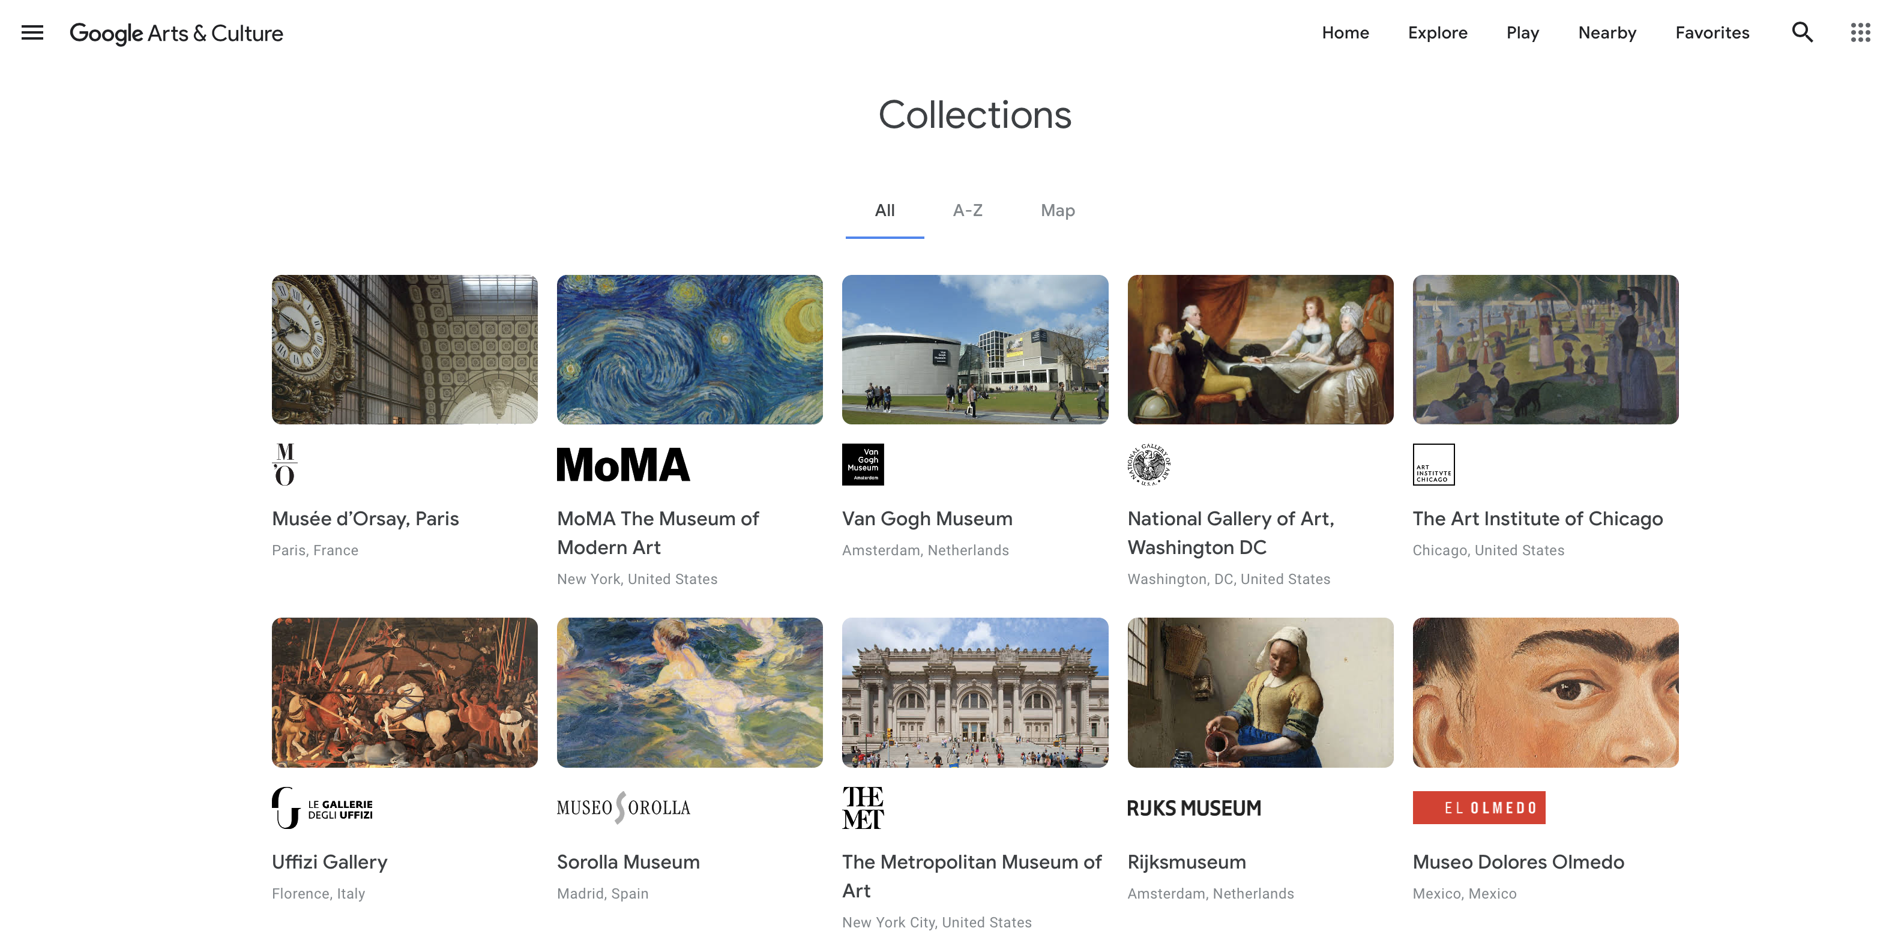Open the Google apps grid
Screen dimensions: 1898x952
coord(1860,32)
